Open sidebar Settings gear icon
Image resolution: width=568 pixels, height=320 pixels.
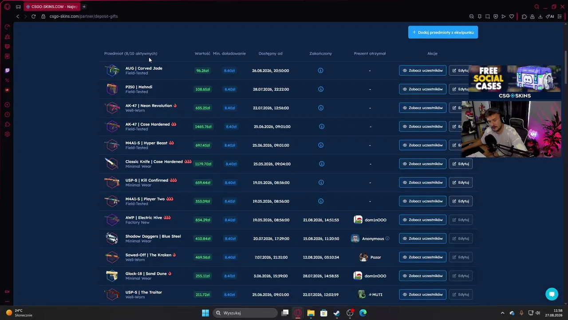pos(7,134)
